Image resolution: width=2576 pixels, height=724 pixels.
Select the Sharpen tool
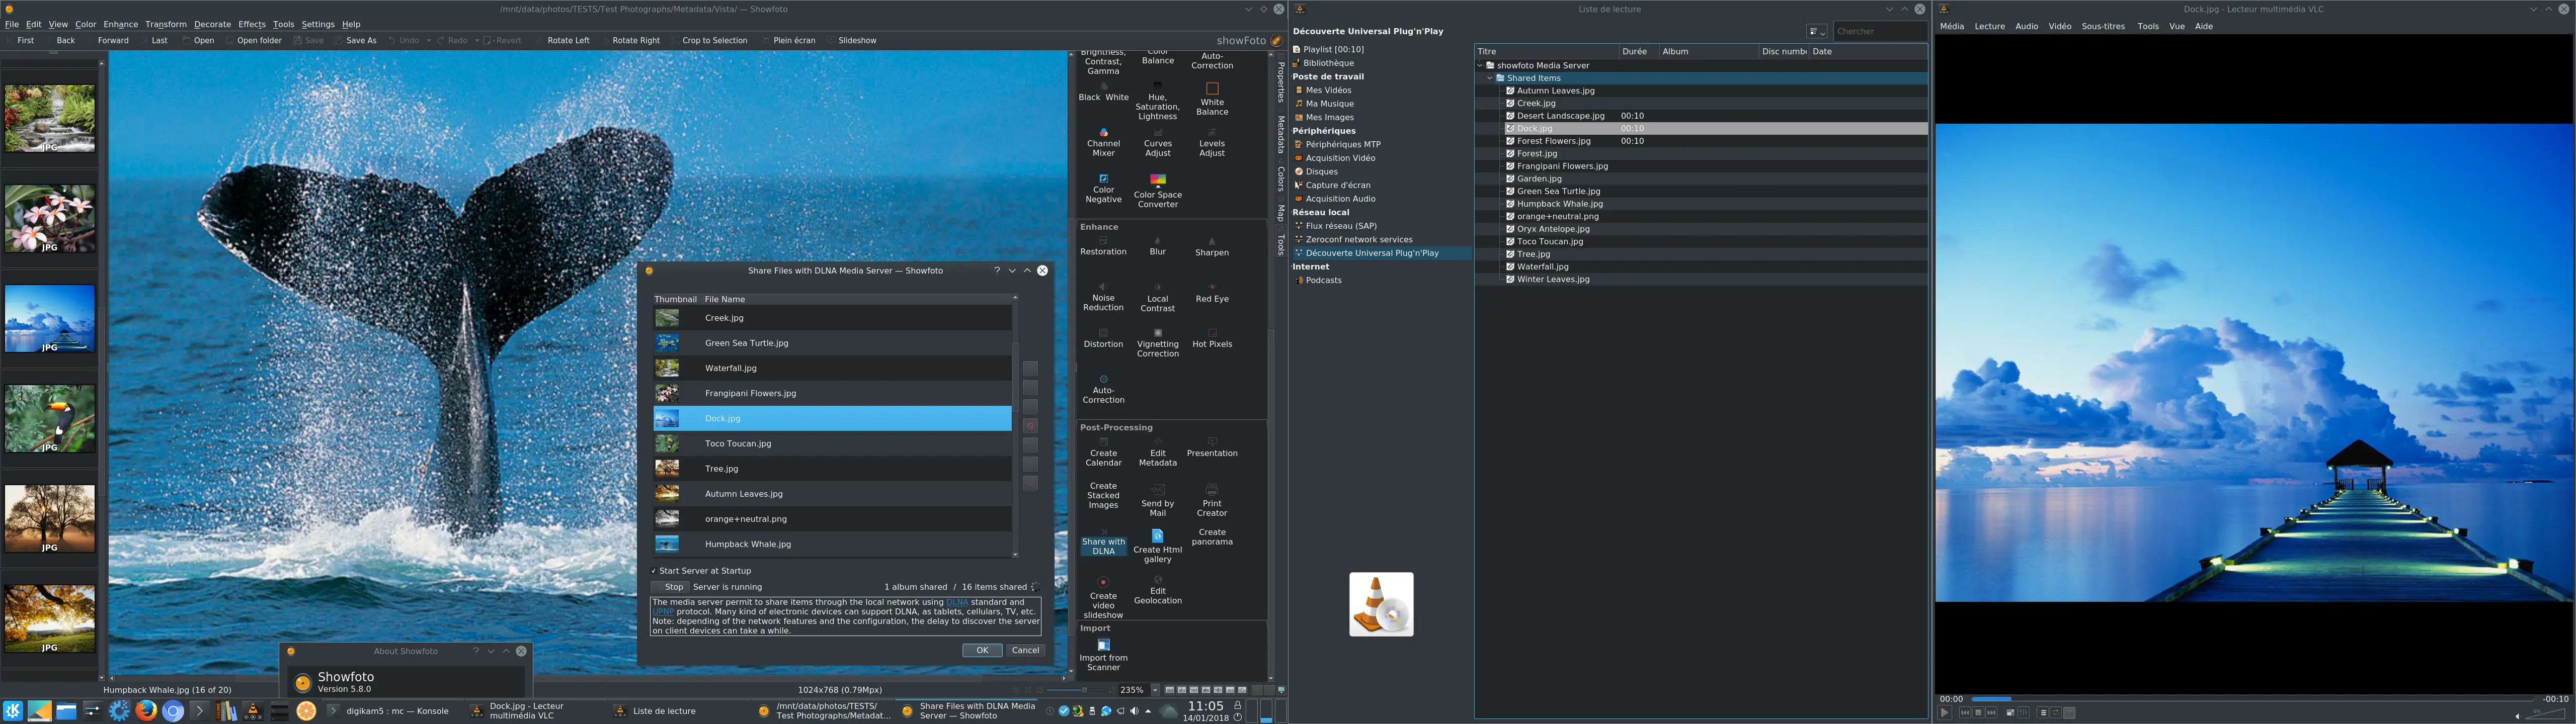(x=1211, y=247)
